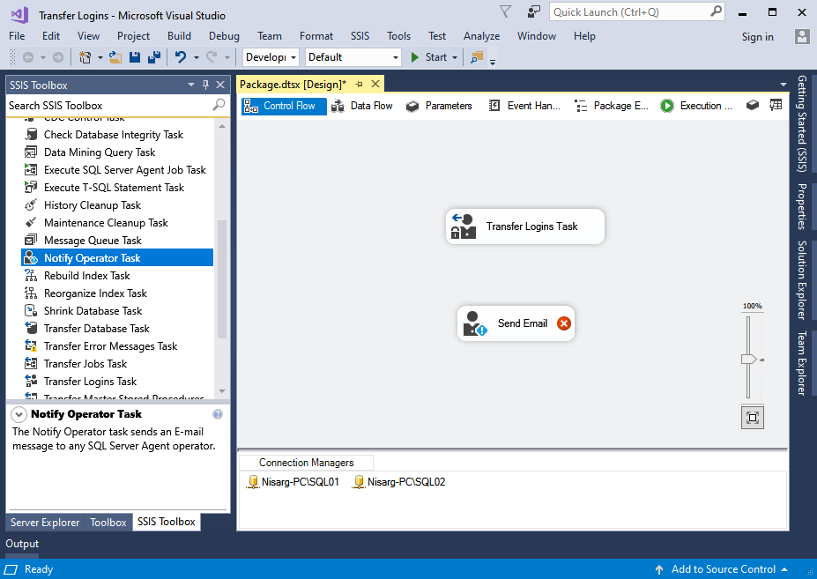
Task: Open the Undo history dropdown arrow
Action: 196,57
